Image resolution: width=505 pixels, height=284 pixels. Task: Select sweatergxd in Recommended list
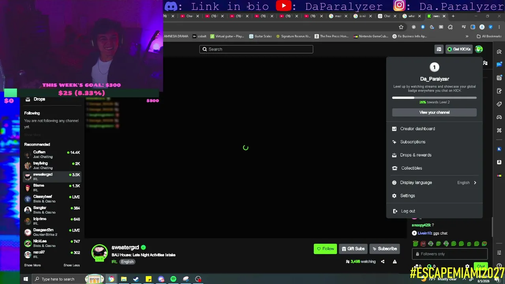(52, 177)
